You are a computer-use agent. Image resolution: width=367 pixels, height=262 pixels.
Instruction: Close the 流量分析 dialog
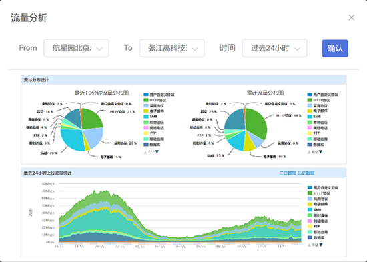pyautogui.click(x=351, y=17)
